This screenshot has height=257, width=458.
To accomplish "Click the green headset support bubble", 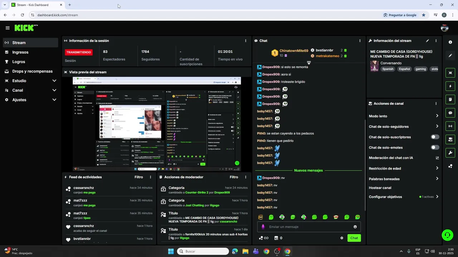I will tap(447, 235).
